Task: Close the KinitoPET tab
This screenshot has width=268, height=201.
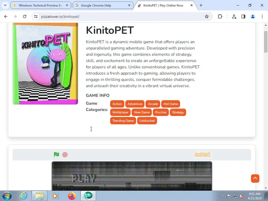Action: point(192,5)
